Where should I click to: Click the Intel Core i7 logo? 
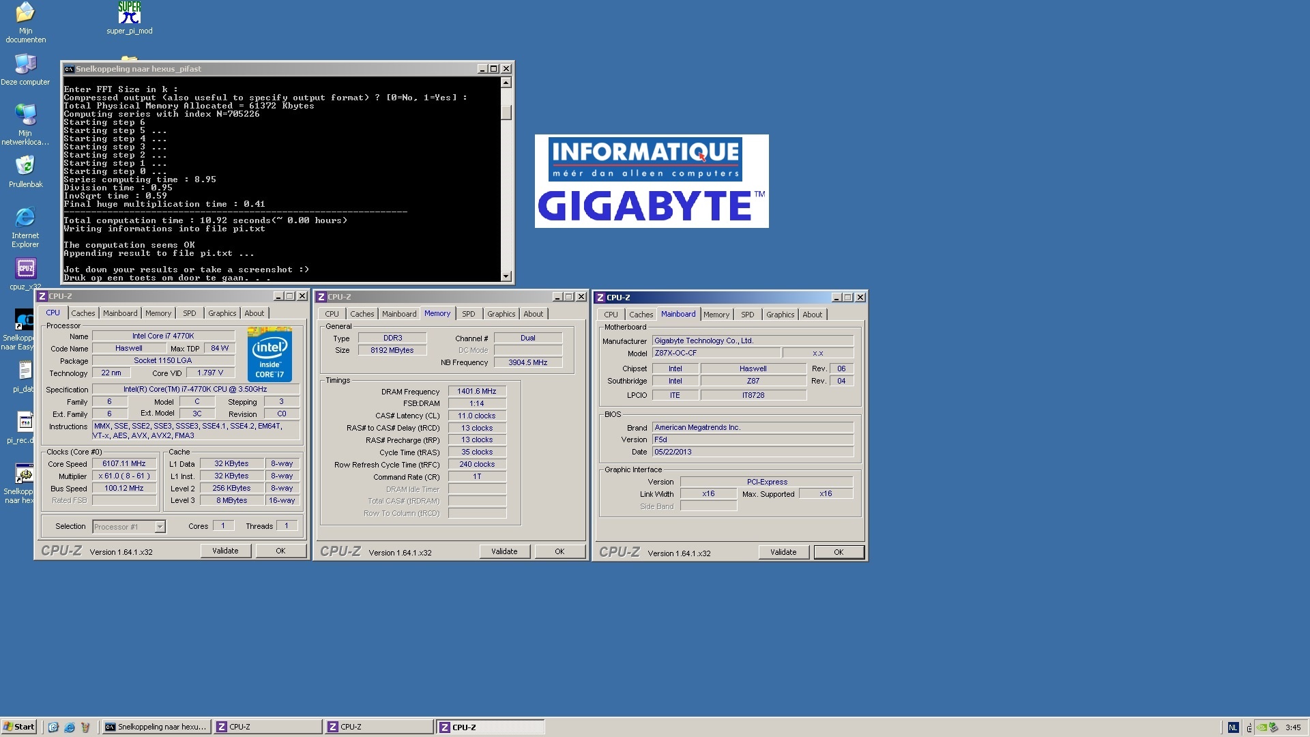click(270, 355)
